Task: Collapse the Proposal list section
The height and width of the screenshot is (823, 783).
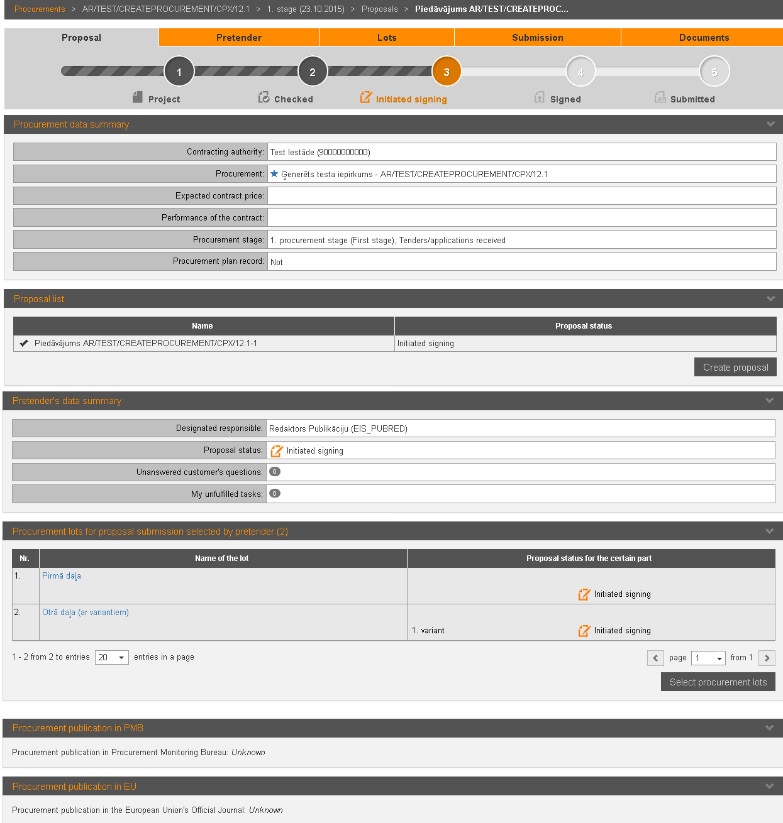Action: coord(770,299)
